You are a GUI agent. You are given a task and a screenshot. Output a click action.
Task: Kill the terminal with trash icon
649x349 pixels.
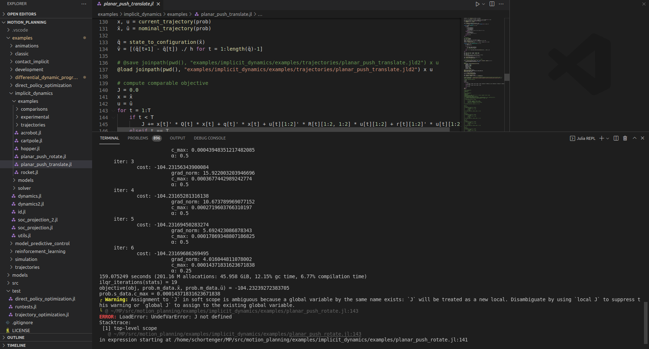[x=625, y=138]
